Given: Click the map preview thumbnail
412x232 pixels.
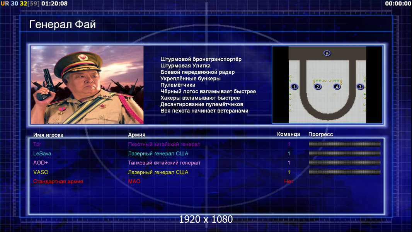Looking at the screenshot, I should click(327, 85).
